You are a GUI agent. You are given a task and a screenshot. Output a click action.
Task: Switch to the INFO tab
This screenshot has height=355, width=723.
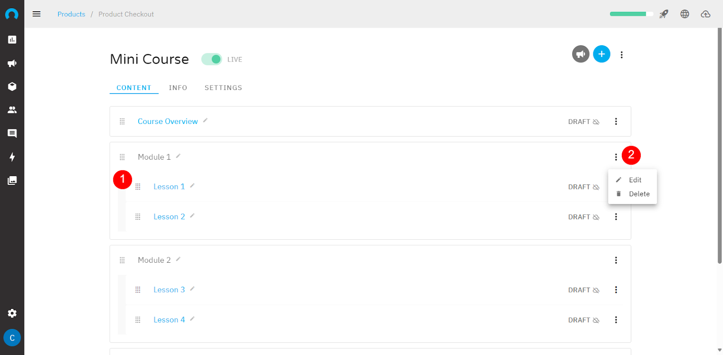pyautogui.click(x=178, y=88)
